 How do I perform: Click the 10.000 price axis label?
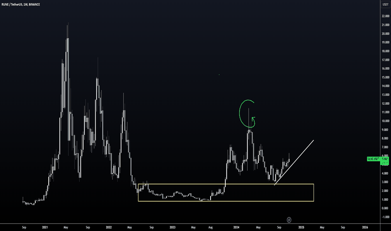pyautogui.click(x=386, y=121)
